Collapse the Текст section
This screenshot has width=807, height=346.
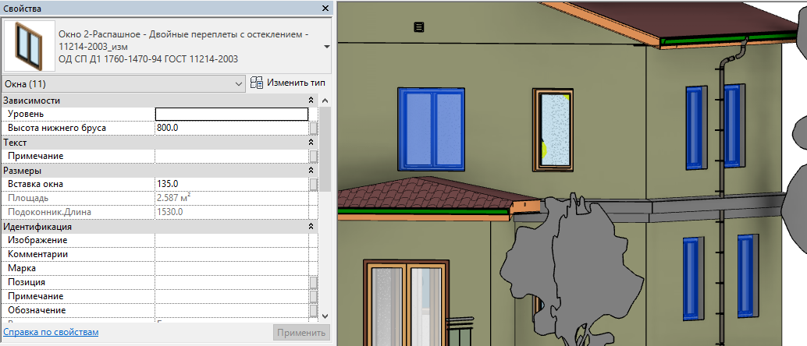(x=311, y=142)
